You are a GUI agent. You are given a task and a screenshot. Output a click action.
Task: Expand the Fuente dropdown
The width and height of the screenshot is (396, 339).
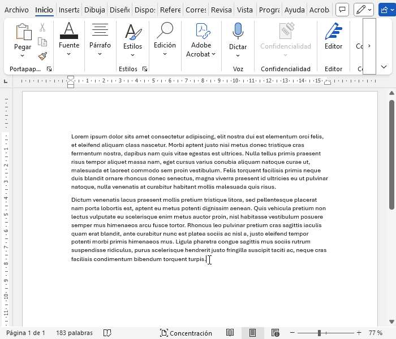pyautogui.click(x=69, y=54)
